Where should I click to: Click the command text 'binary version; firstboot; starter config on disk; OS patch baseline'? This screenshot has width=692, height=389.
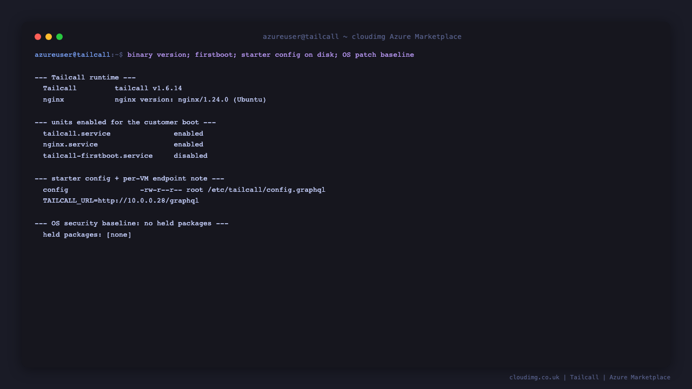(x=270, y=55)
